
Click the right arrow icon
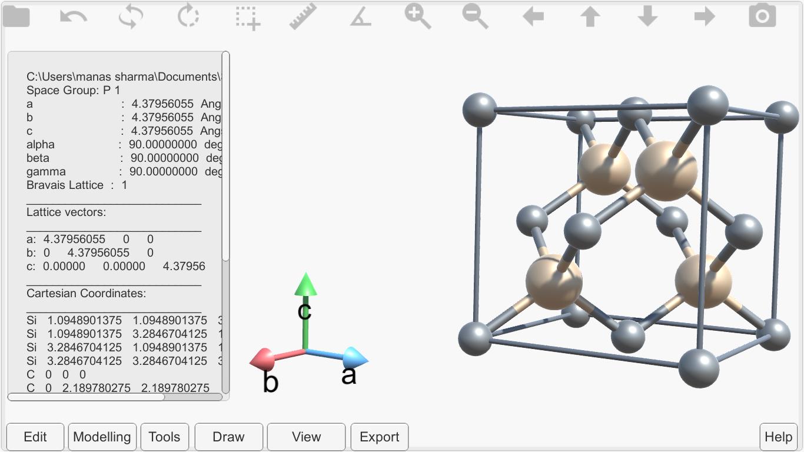(x=705, y=16)
